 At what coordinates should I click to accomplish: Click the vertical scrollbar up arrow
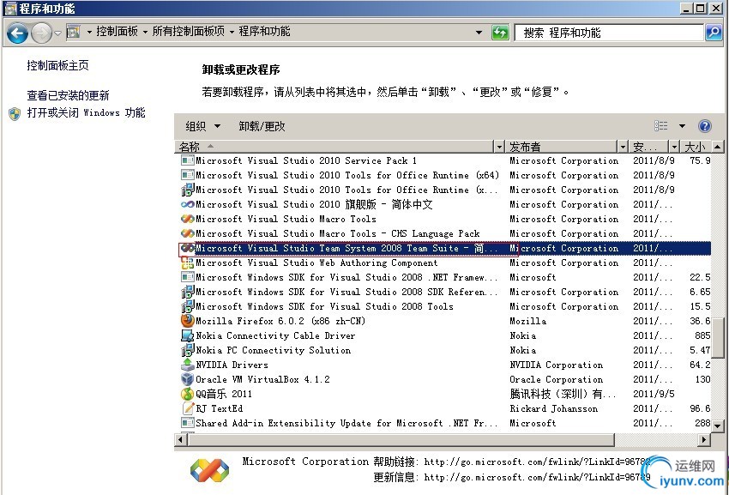click(717, 147)
